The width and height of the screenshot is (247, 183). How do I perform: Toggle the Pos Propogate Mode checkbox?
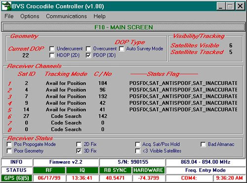coord(9,144)
